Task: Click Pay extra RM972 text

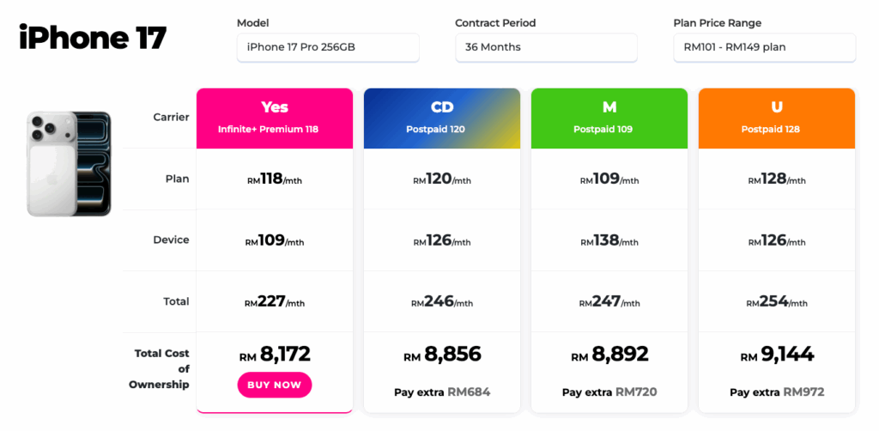Action: click(x=777, y=392)
